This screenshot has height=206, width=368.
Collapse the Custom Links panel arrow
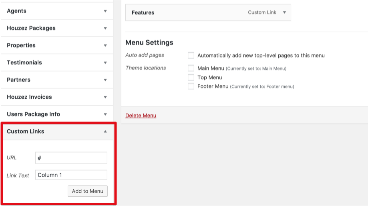pyautogui.click(x=105, y=132)
